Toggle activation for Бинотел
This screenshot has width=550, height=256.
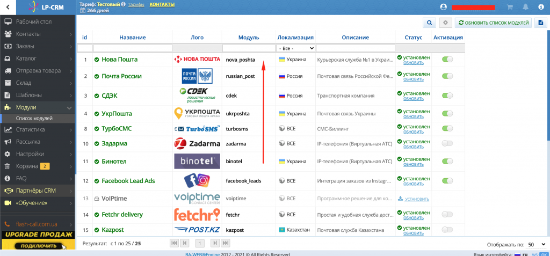(x=447, y=162)
